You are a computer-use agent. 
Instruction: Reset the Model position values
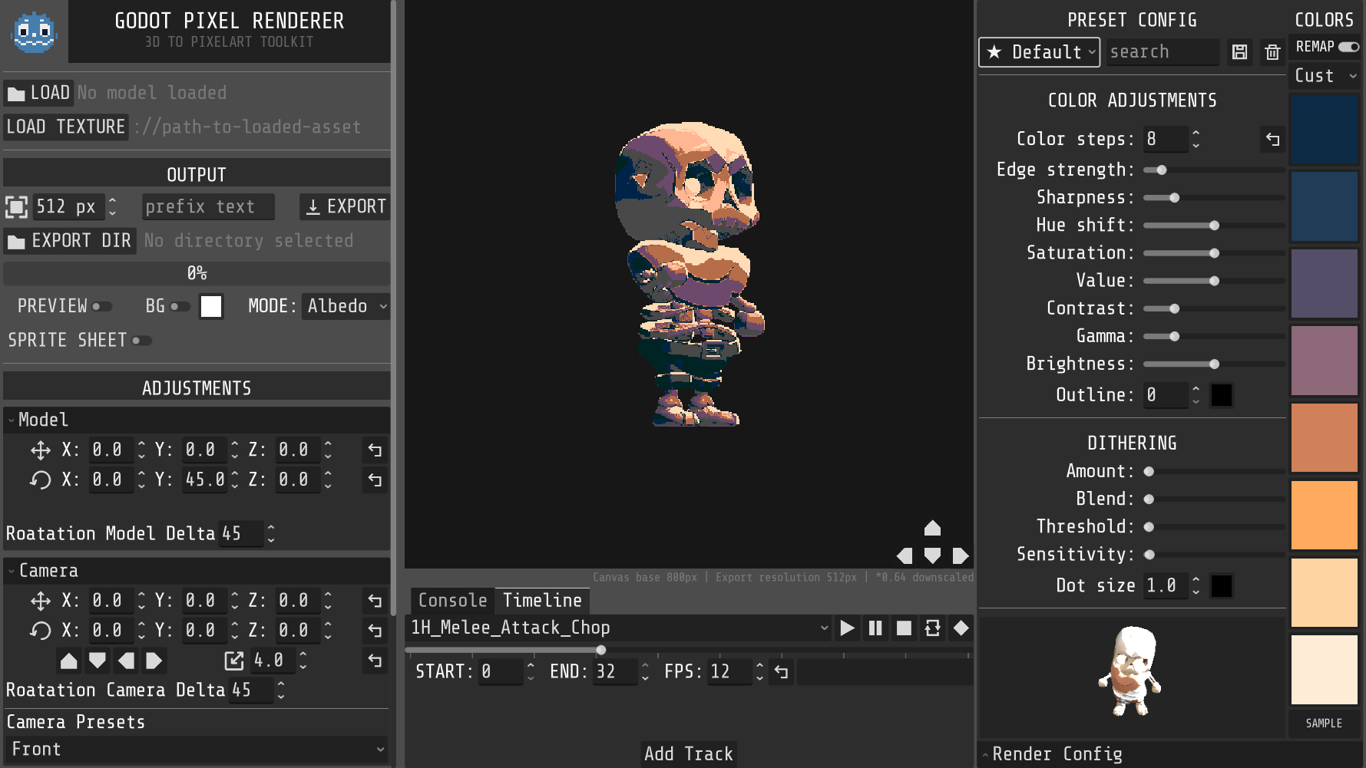(375, 450)
